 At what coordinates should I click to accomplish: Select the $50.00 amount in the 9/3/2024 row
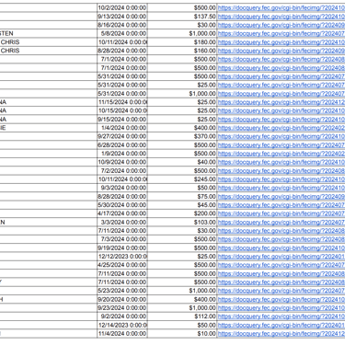[182, 188]
